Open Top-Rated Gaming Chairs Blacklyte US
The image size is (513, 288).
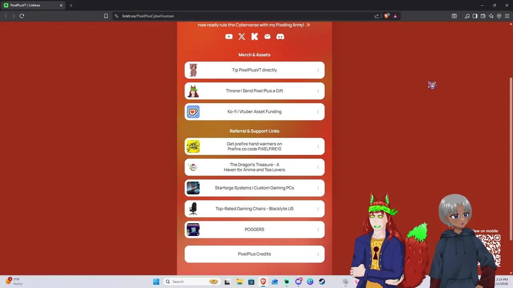[254, 209]
